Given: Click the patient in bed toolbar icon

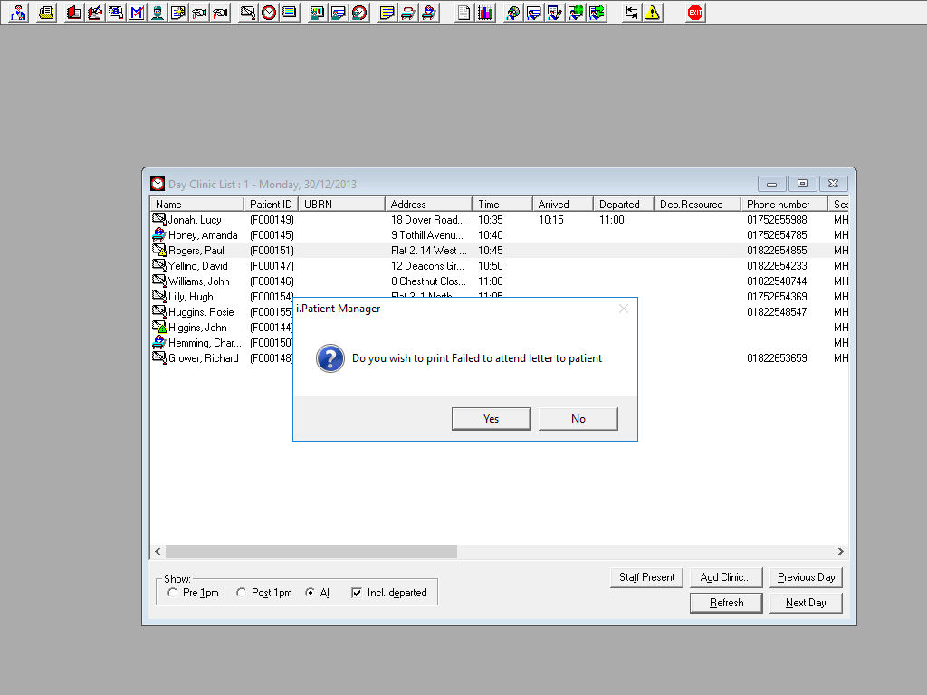Looking at the screenshot, I should coord(428,13).
